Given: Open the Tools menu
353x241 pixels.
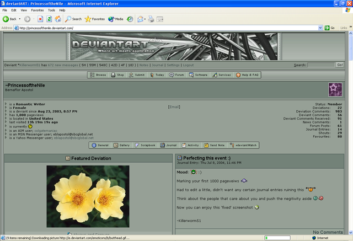Looking at the screenshot, I should tap(51, 10).
